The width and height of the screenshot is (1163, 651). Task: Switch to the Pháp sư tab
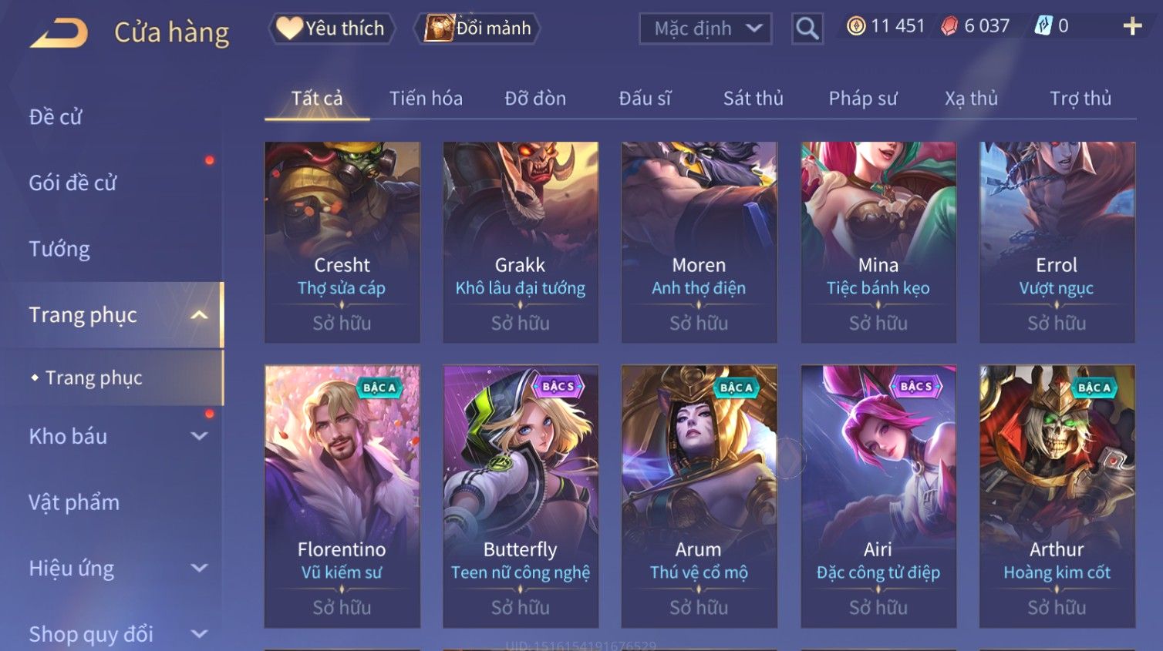(x=863, y=99)
